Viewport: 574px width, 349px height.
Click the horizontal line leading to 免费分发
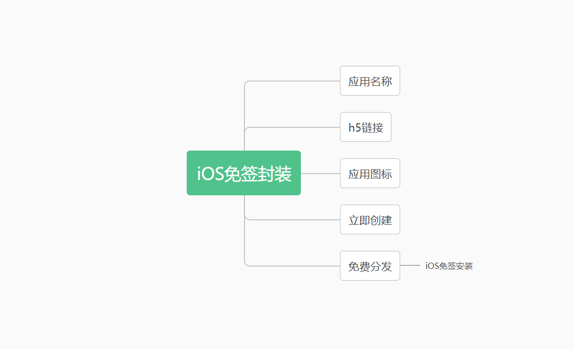click(x=293, y=266)
